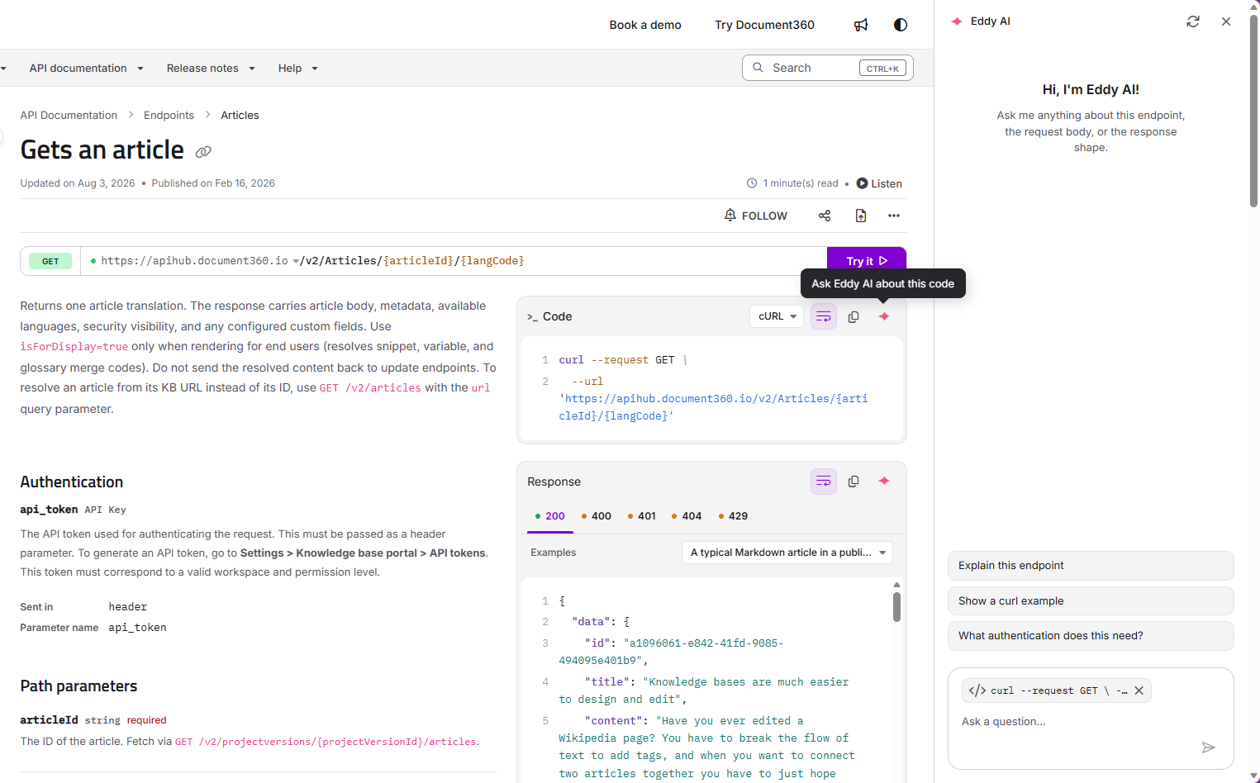The width and height of the screenshot is (1260, 783).
Task: Click the '>_ Code' panel title
Action: [549, 316]
